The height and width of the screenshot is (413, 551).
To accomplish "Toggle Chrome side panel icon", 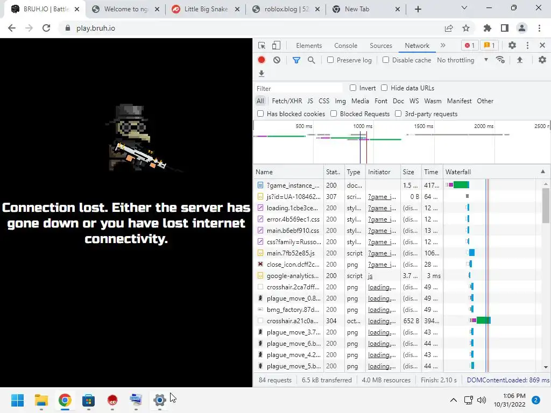I will (505, 28).
